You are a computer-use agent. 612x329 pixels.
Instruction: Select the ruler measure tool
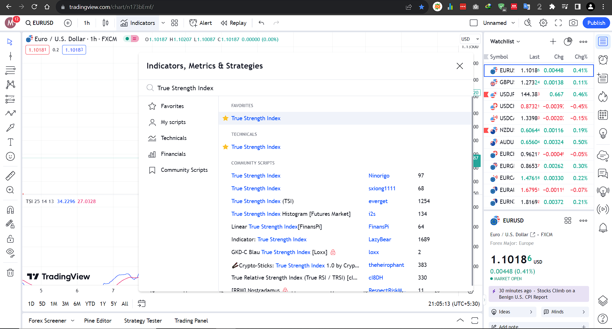(x=10, y=176)
